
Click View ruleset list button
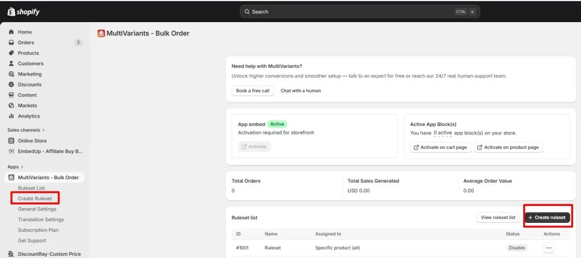(498, 218)
